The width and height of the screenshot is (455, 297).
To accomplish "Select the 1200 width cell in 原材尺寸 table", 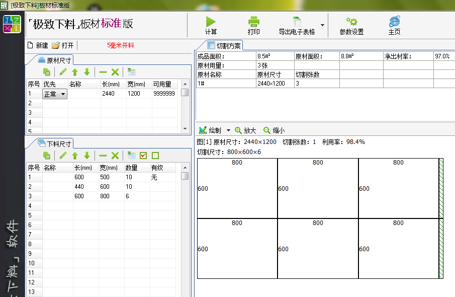I will pos(139,94).
